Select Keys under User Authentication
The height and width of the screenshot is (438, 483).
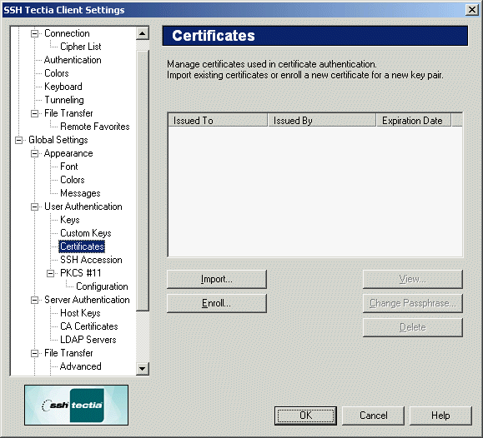[x=70, y=220]
